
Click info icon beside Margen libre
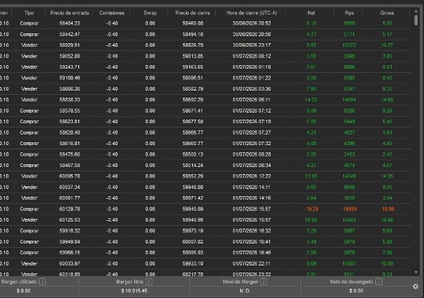point(148,282)
